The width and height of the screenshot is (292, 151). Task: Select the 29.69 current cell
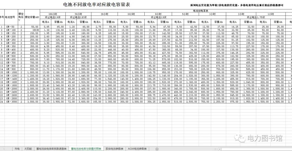151,40
